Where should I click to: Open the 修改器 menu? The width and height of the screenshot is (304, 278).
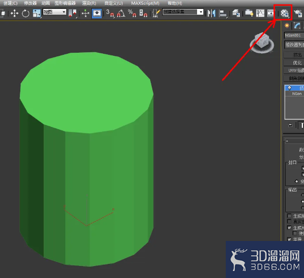(x=30, y=3)
